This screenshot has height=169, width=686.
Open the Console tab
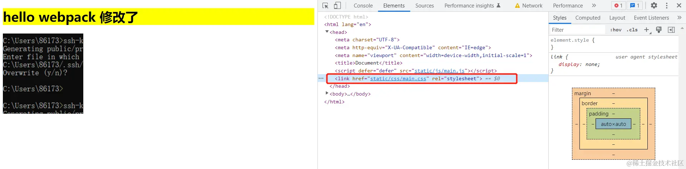click(363, 6)
